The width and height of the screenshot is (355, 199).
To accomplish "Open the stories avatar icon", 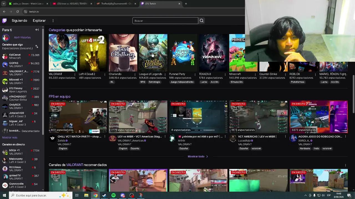I will [6, 37].
